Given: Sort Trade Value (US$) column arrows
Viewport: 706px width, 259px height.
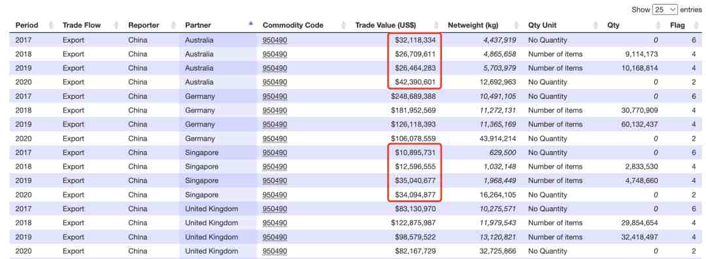Looking at the screenshot, I should 436,26.
